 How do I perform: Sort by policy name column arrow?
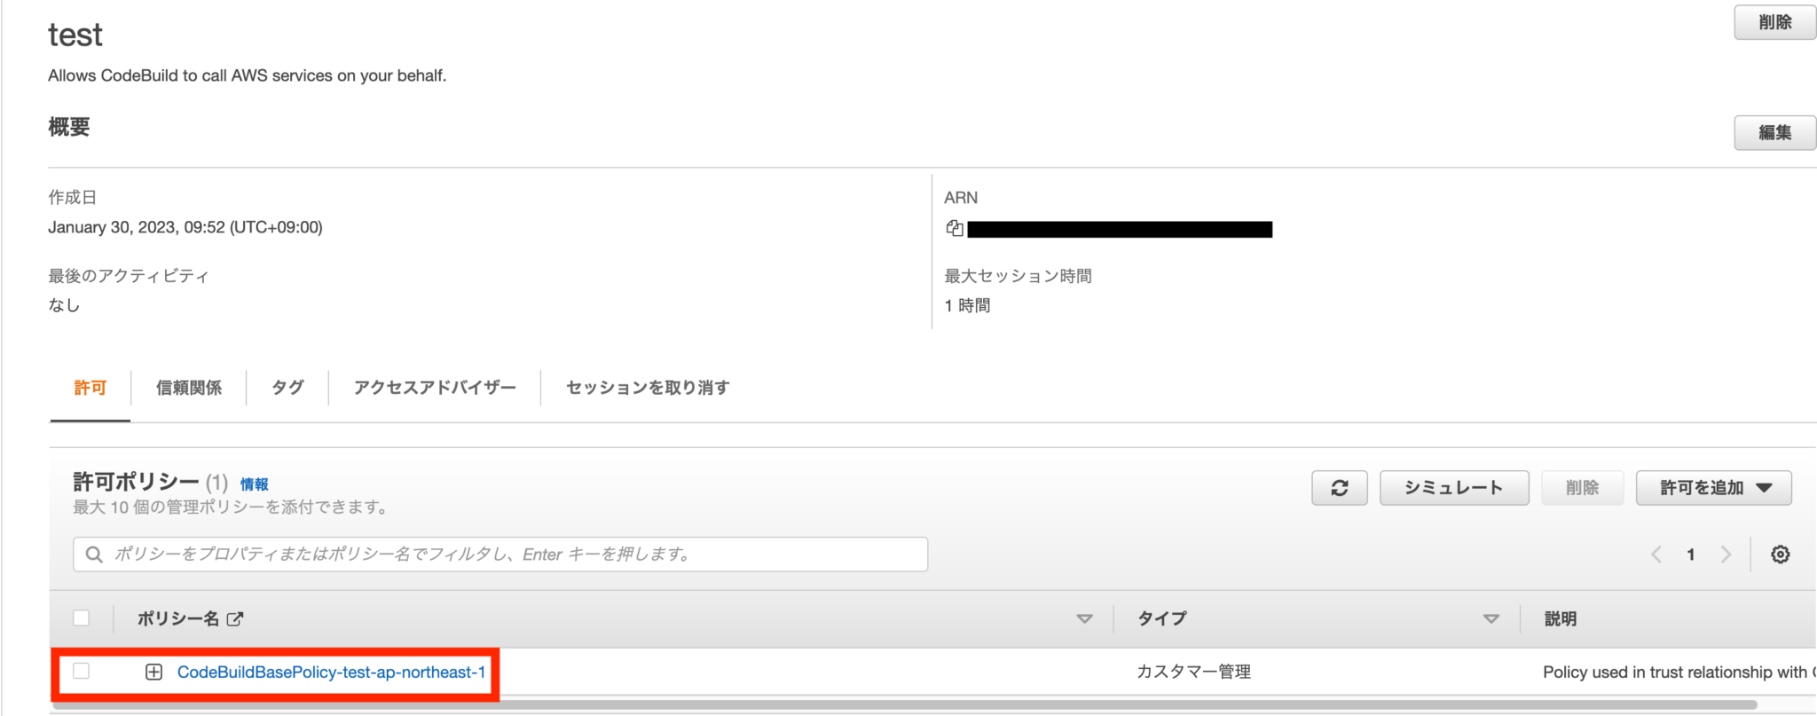pos(1084,618)
